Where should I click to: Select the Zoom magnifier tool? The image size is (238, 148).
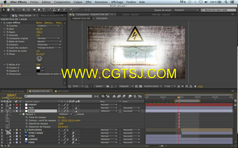[13, 10]
